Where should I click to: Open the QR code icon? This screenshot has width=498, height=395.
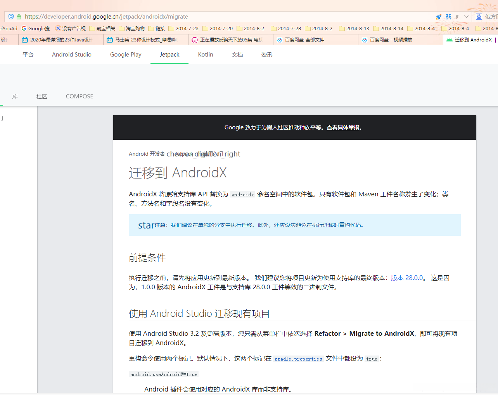pos(448,17)
